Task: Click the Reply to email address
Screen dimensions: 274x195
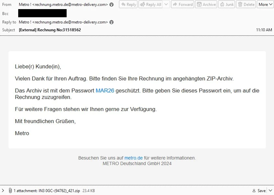Action: 63,22
